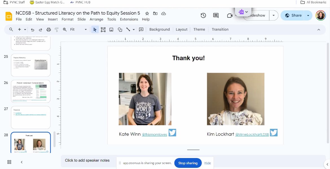Add a new slide with plus icon
Screen dimensions: 330x169
19,30
